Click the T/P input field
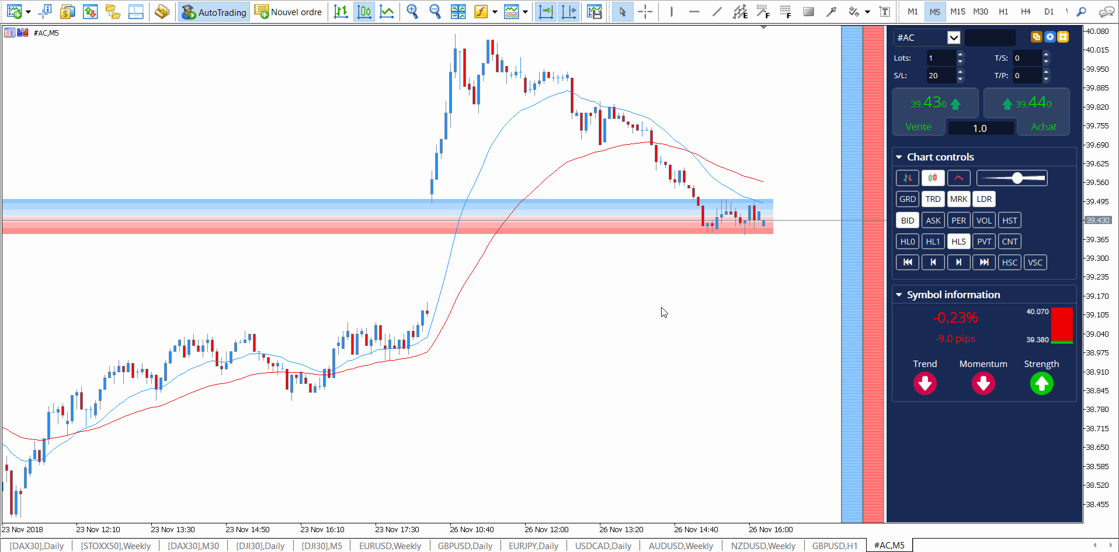 click(x=1027, y=76)
